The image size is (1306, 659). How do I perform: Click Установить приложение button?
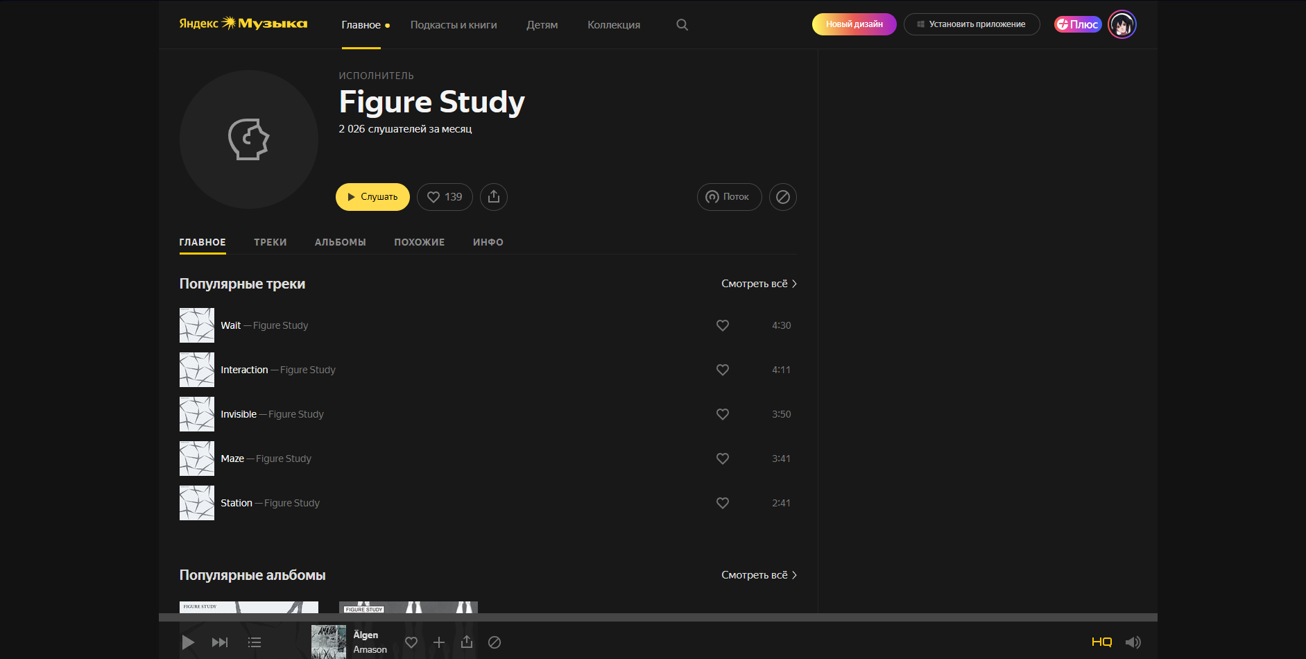[972, 24]
